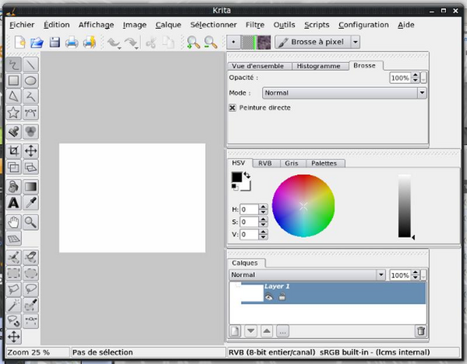This screenshot has height=364, width=467.
Task: Select the Rectangle tool
Action: pyautogui.click(x=13, y=81)
